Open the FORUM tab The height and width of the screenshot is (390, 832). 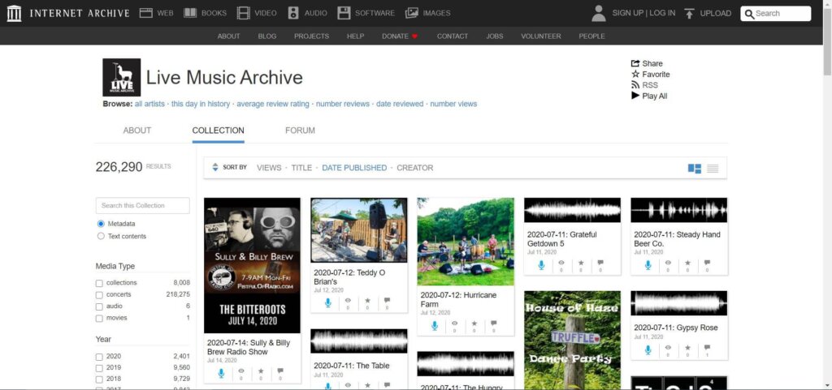tap(300, 131)
